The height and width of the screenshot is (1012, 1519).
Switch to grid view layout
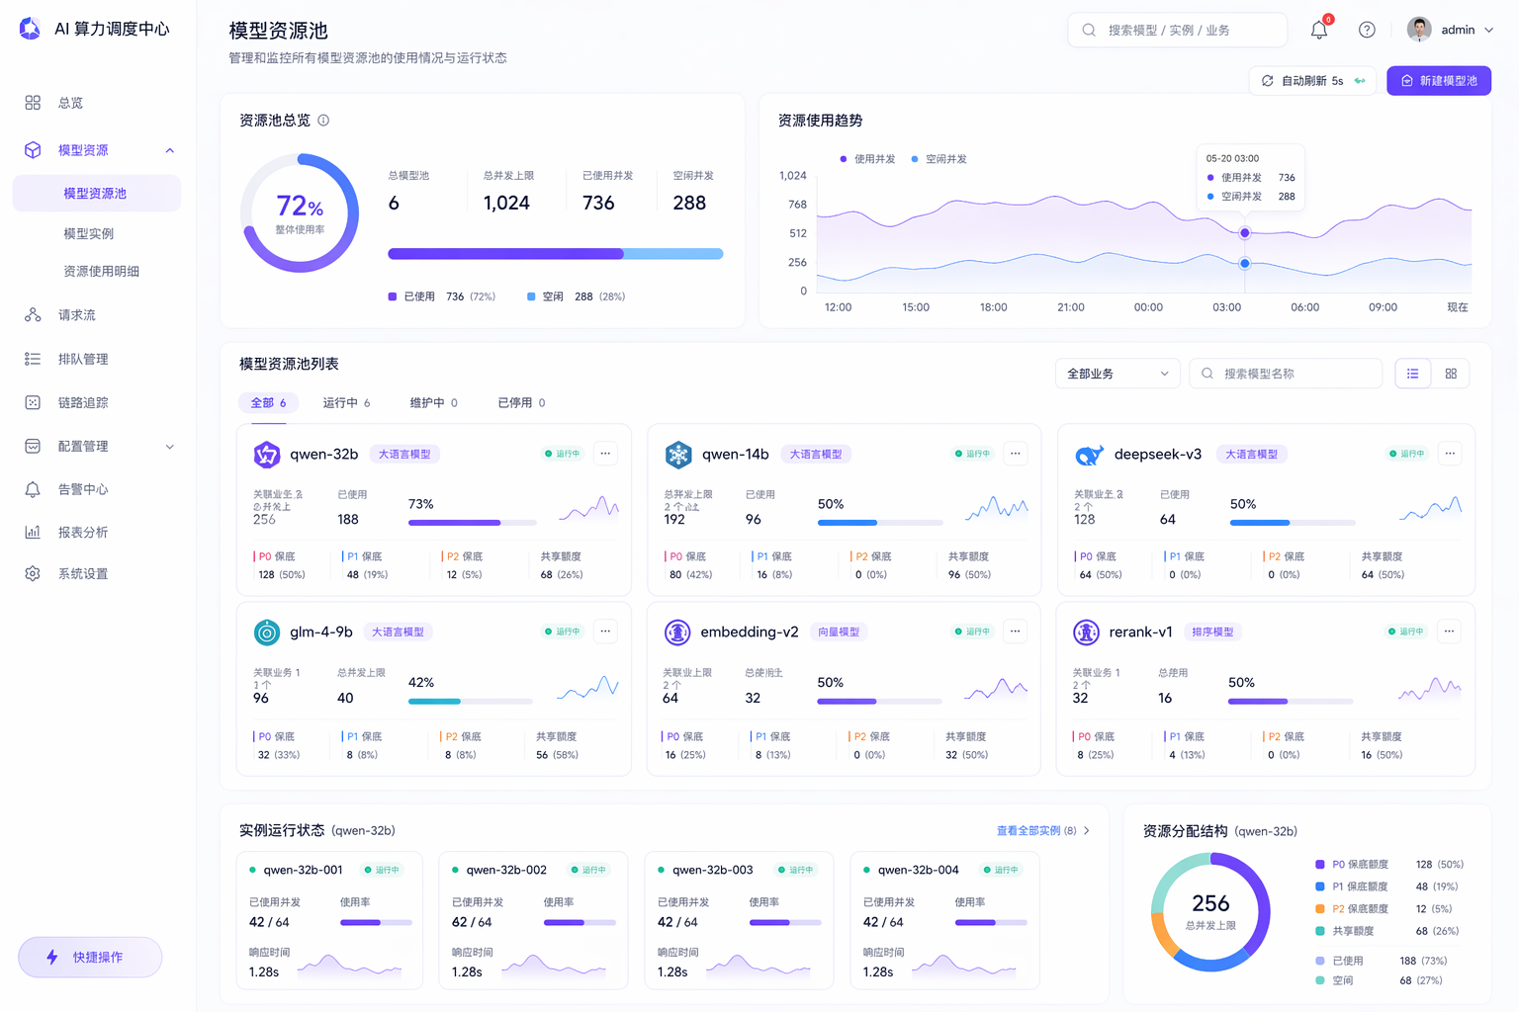pyautogui.click(x=1451, y=374)
